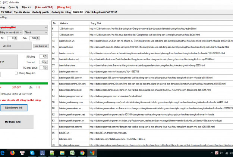Click '[Làm mới TAB]' menu item
Viewport: 233px width, 157px height.
[x=44, y=7]
